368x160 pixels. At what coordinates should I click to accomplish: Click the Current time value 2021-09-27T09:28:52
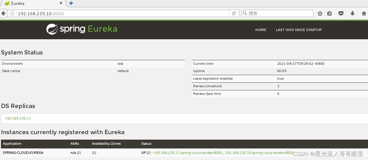301,64
